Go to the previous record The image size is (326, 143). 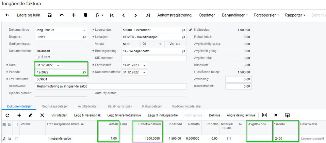[x=123, y=15]
